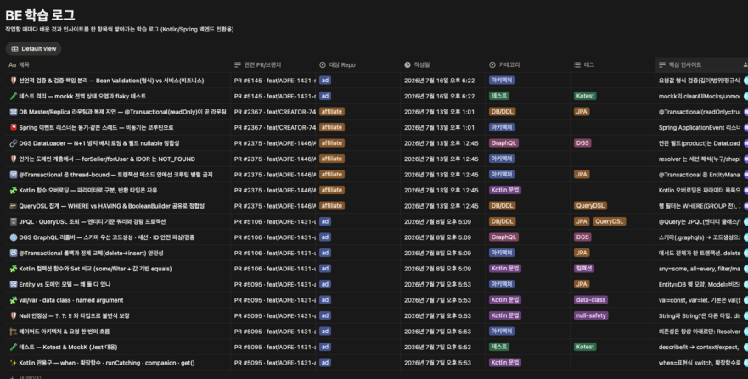The width and height of the screenshot is (748, 379).
Task: Click affiliate repo tag in DB Master/Replica row
Action: (x=331, y=112)
